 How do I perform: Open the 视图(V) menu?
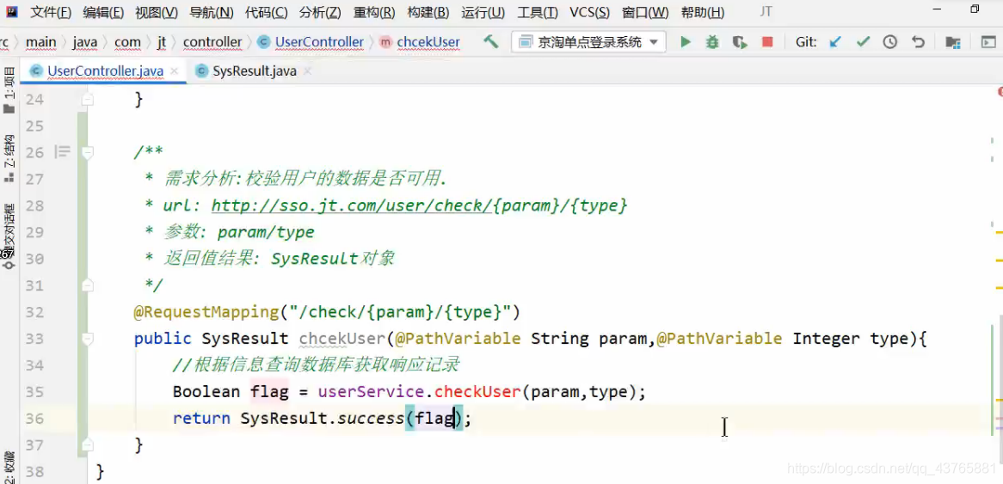pyautogui.click(x=157, y=12)
